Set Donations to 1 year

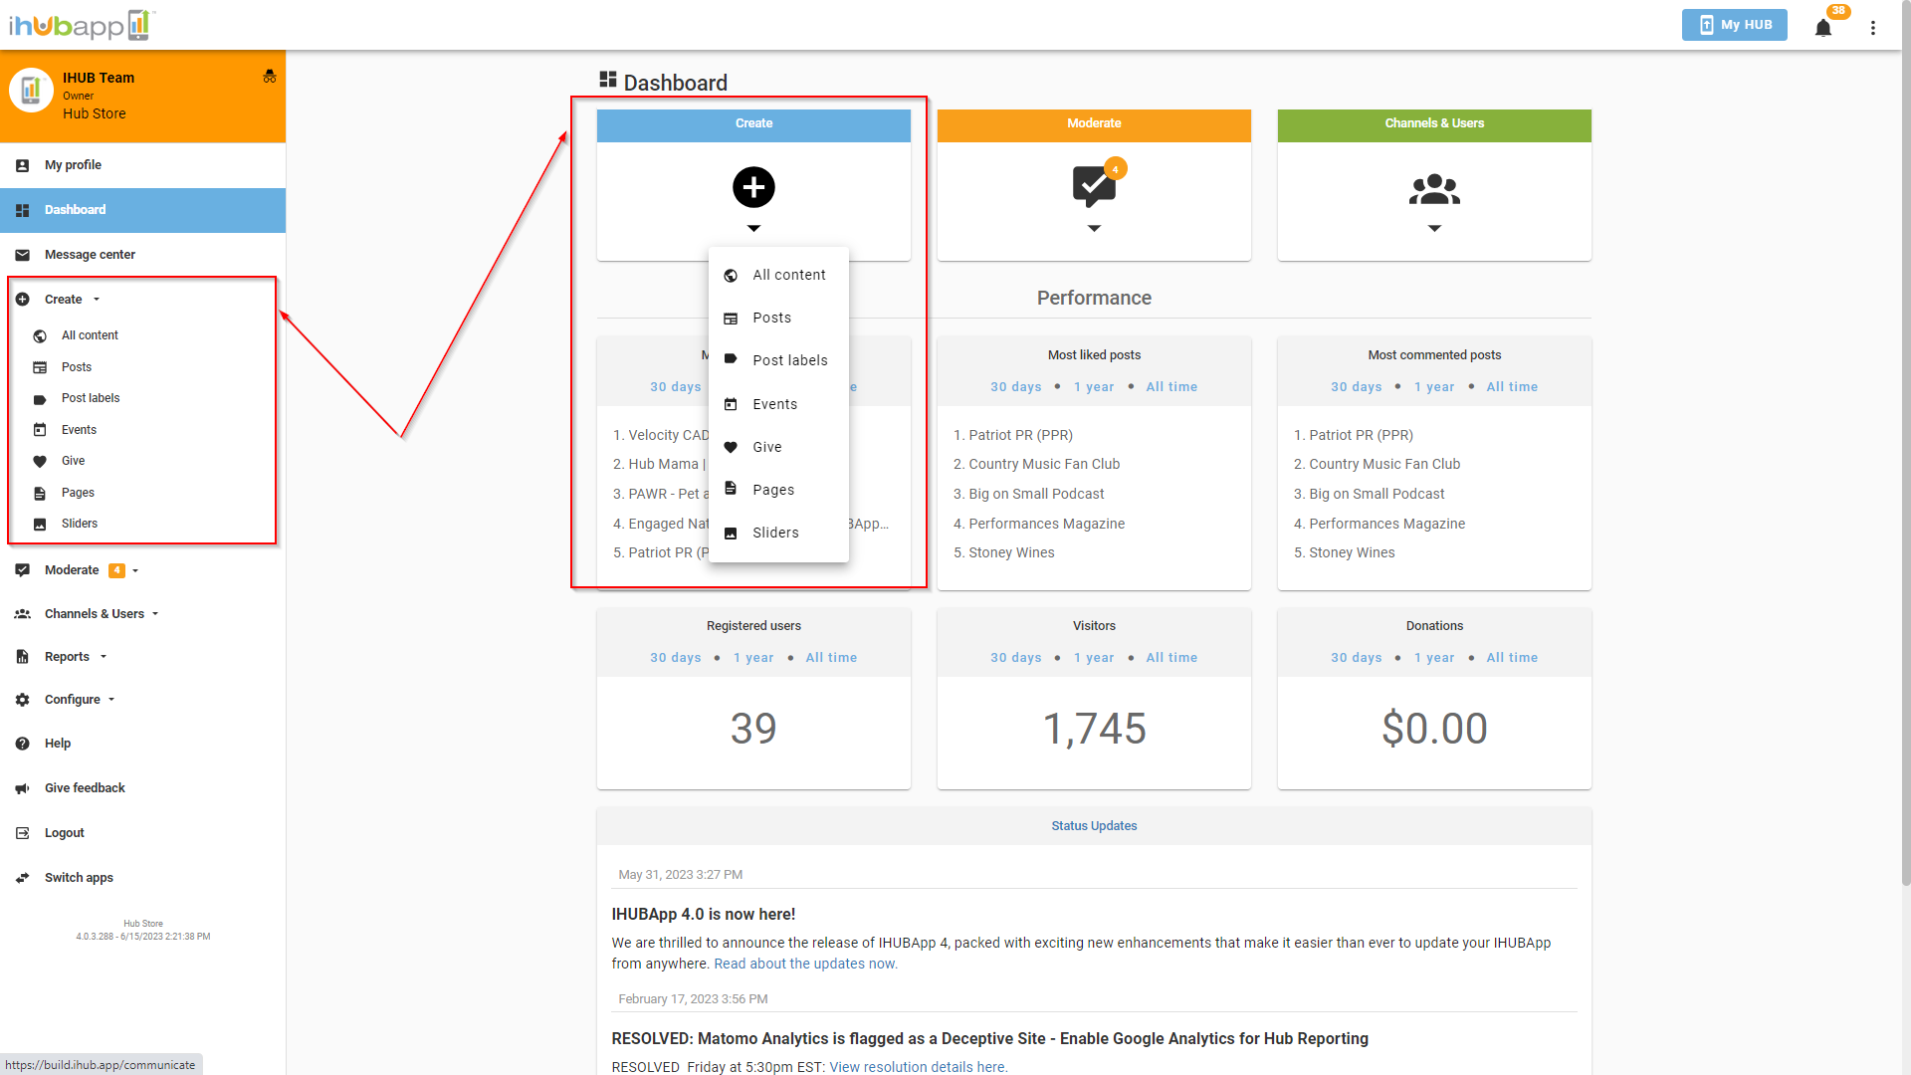point(1434,658)
